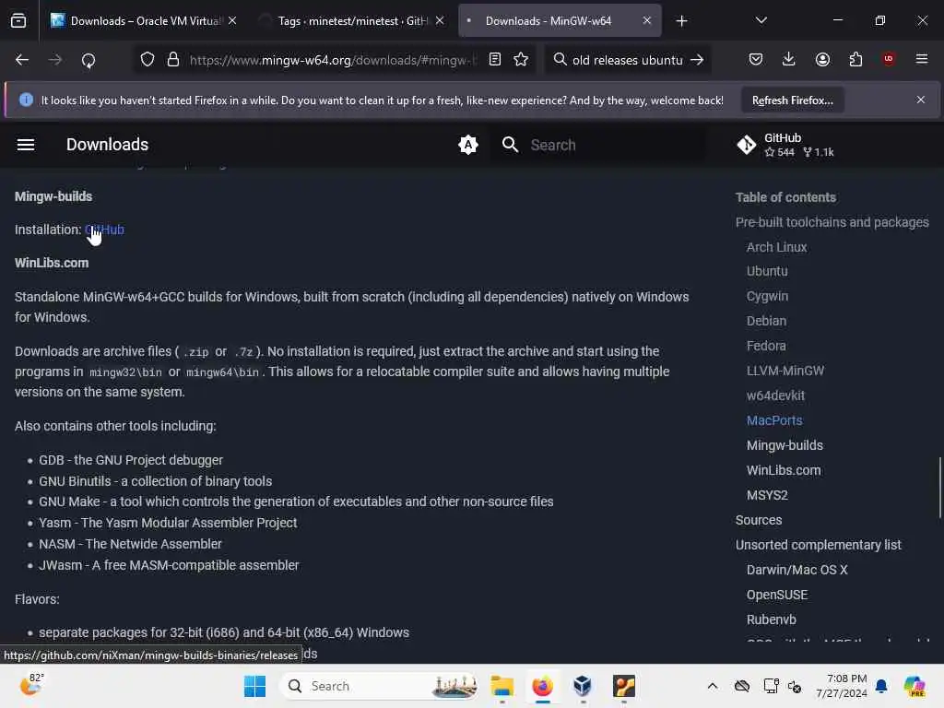Close the Oracle VM VirtualBox tab
The width and height of the screenshot is (944, 708).
point(232,20)
